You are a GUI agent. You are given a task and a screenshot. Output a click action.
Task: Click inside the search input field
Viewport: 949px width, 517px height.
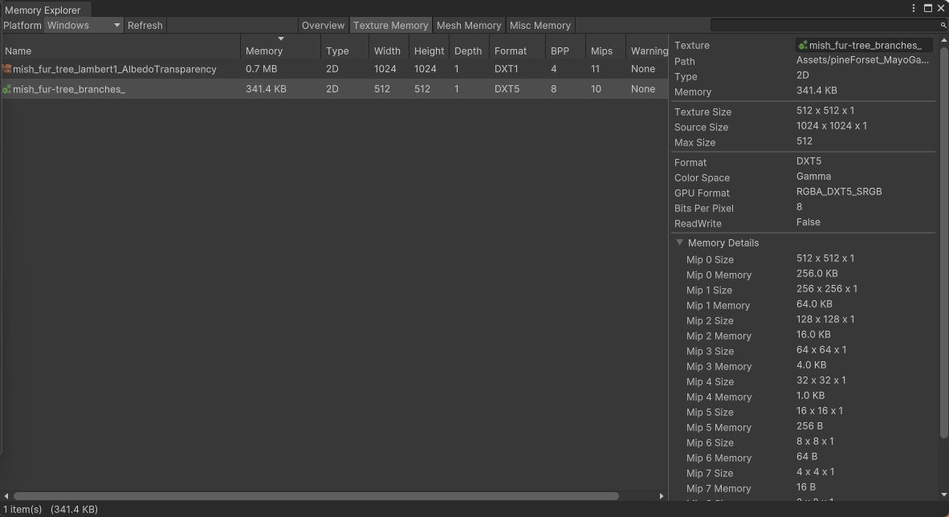[823, 26]
